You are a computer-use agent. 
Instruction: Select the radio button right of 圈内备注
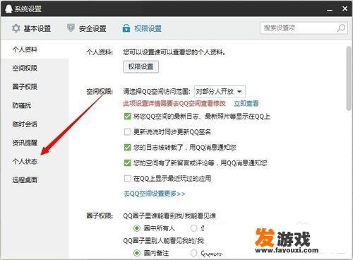click(193, 253)
